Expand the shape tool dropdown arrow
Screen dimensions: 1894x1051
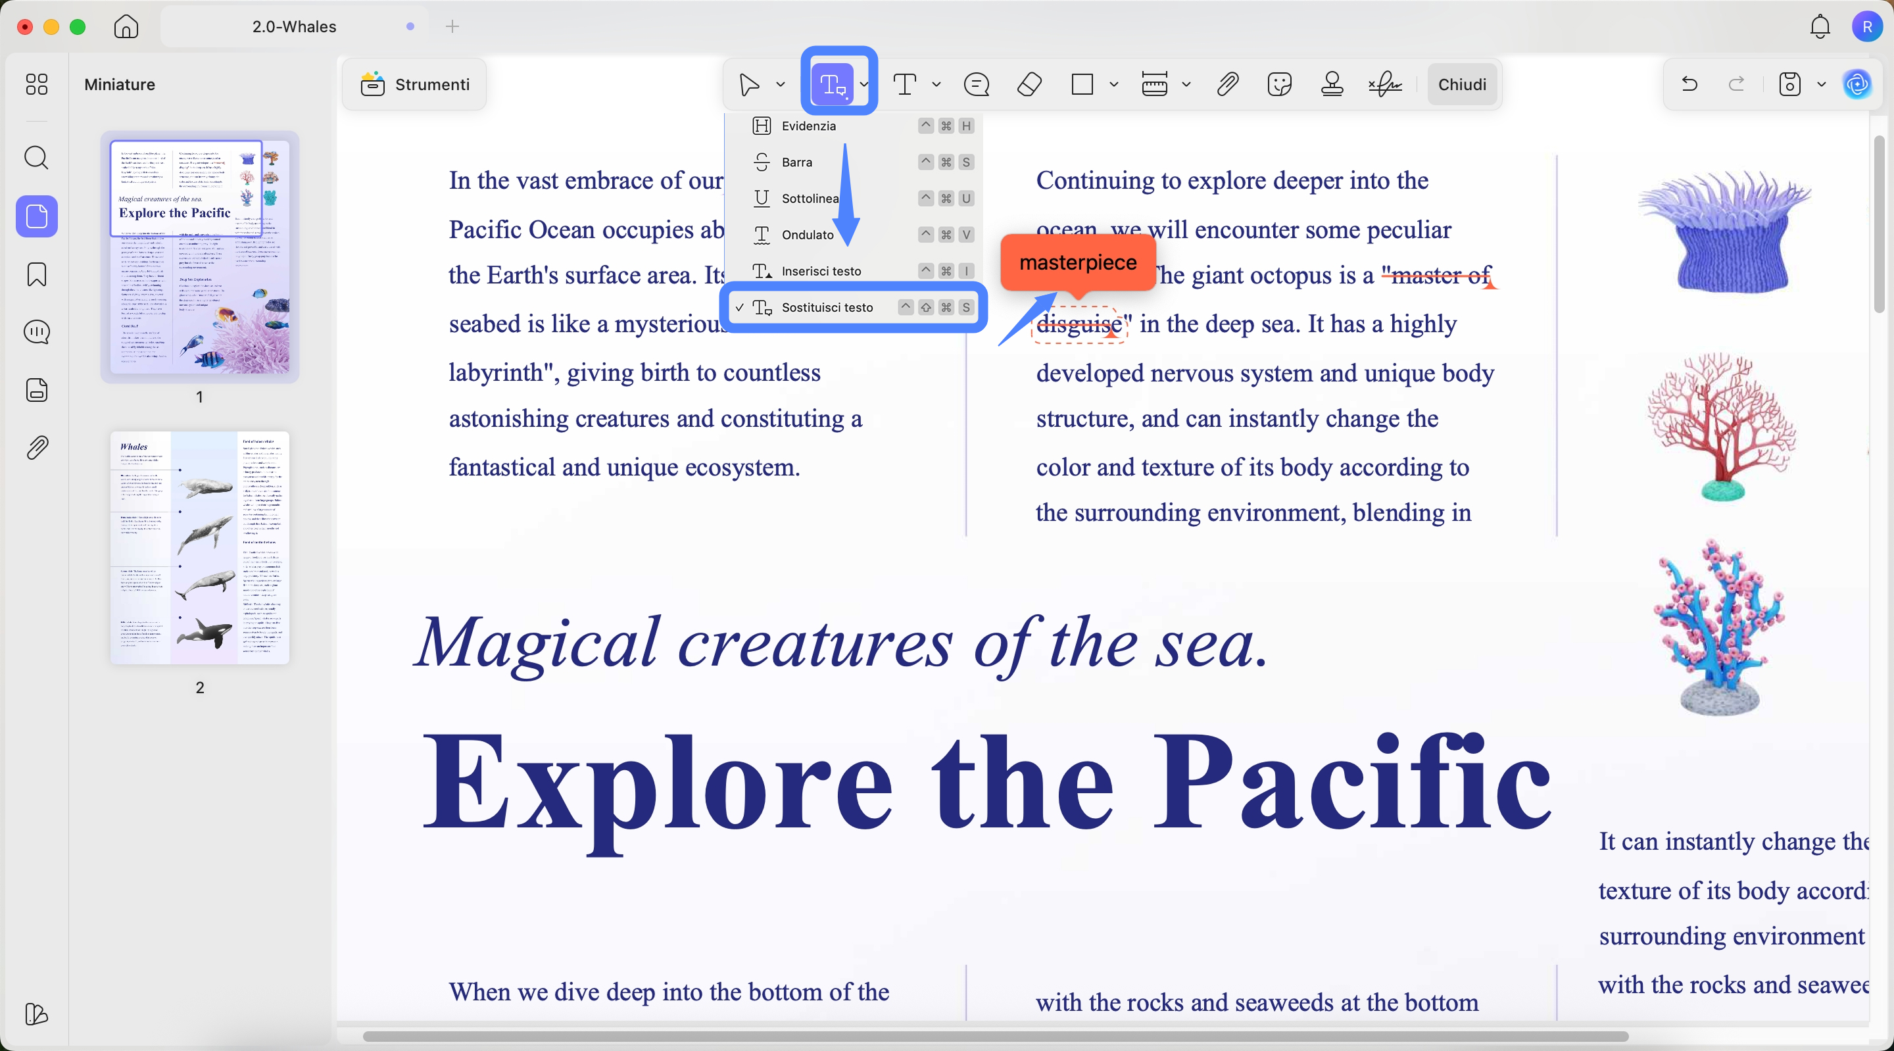pyautogui.click(x=1114, y=85)
